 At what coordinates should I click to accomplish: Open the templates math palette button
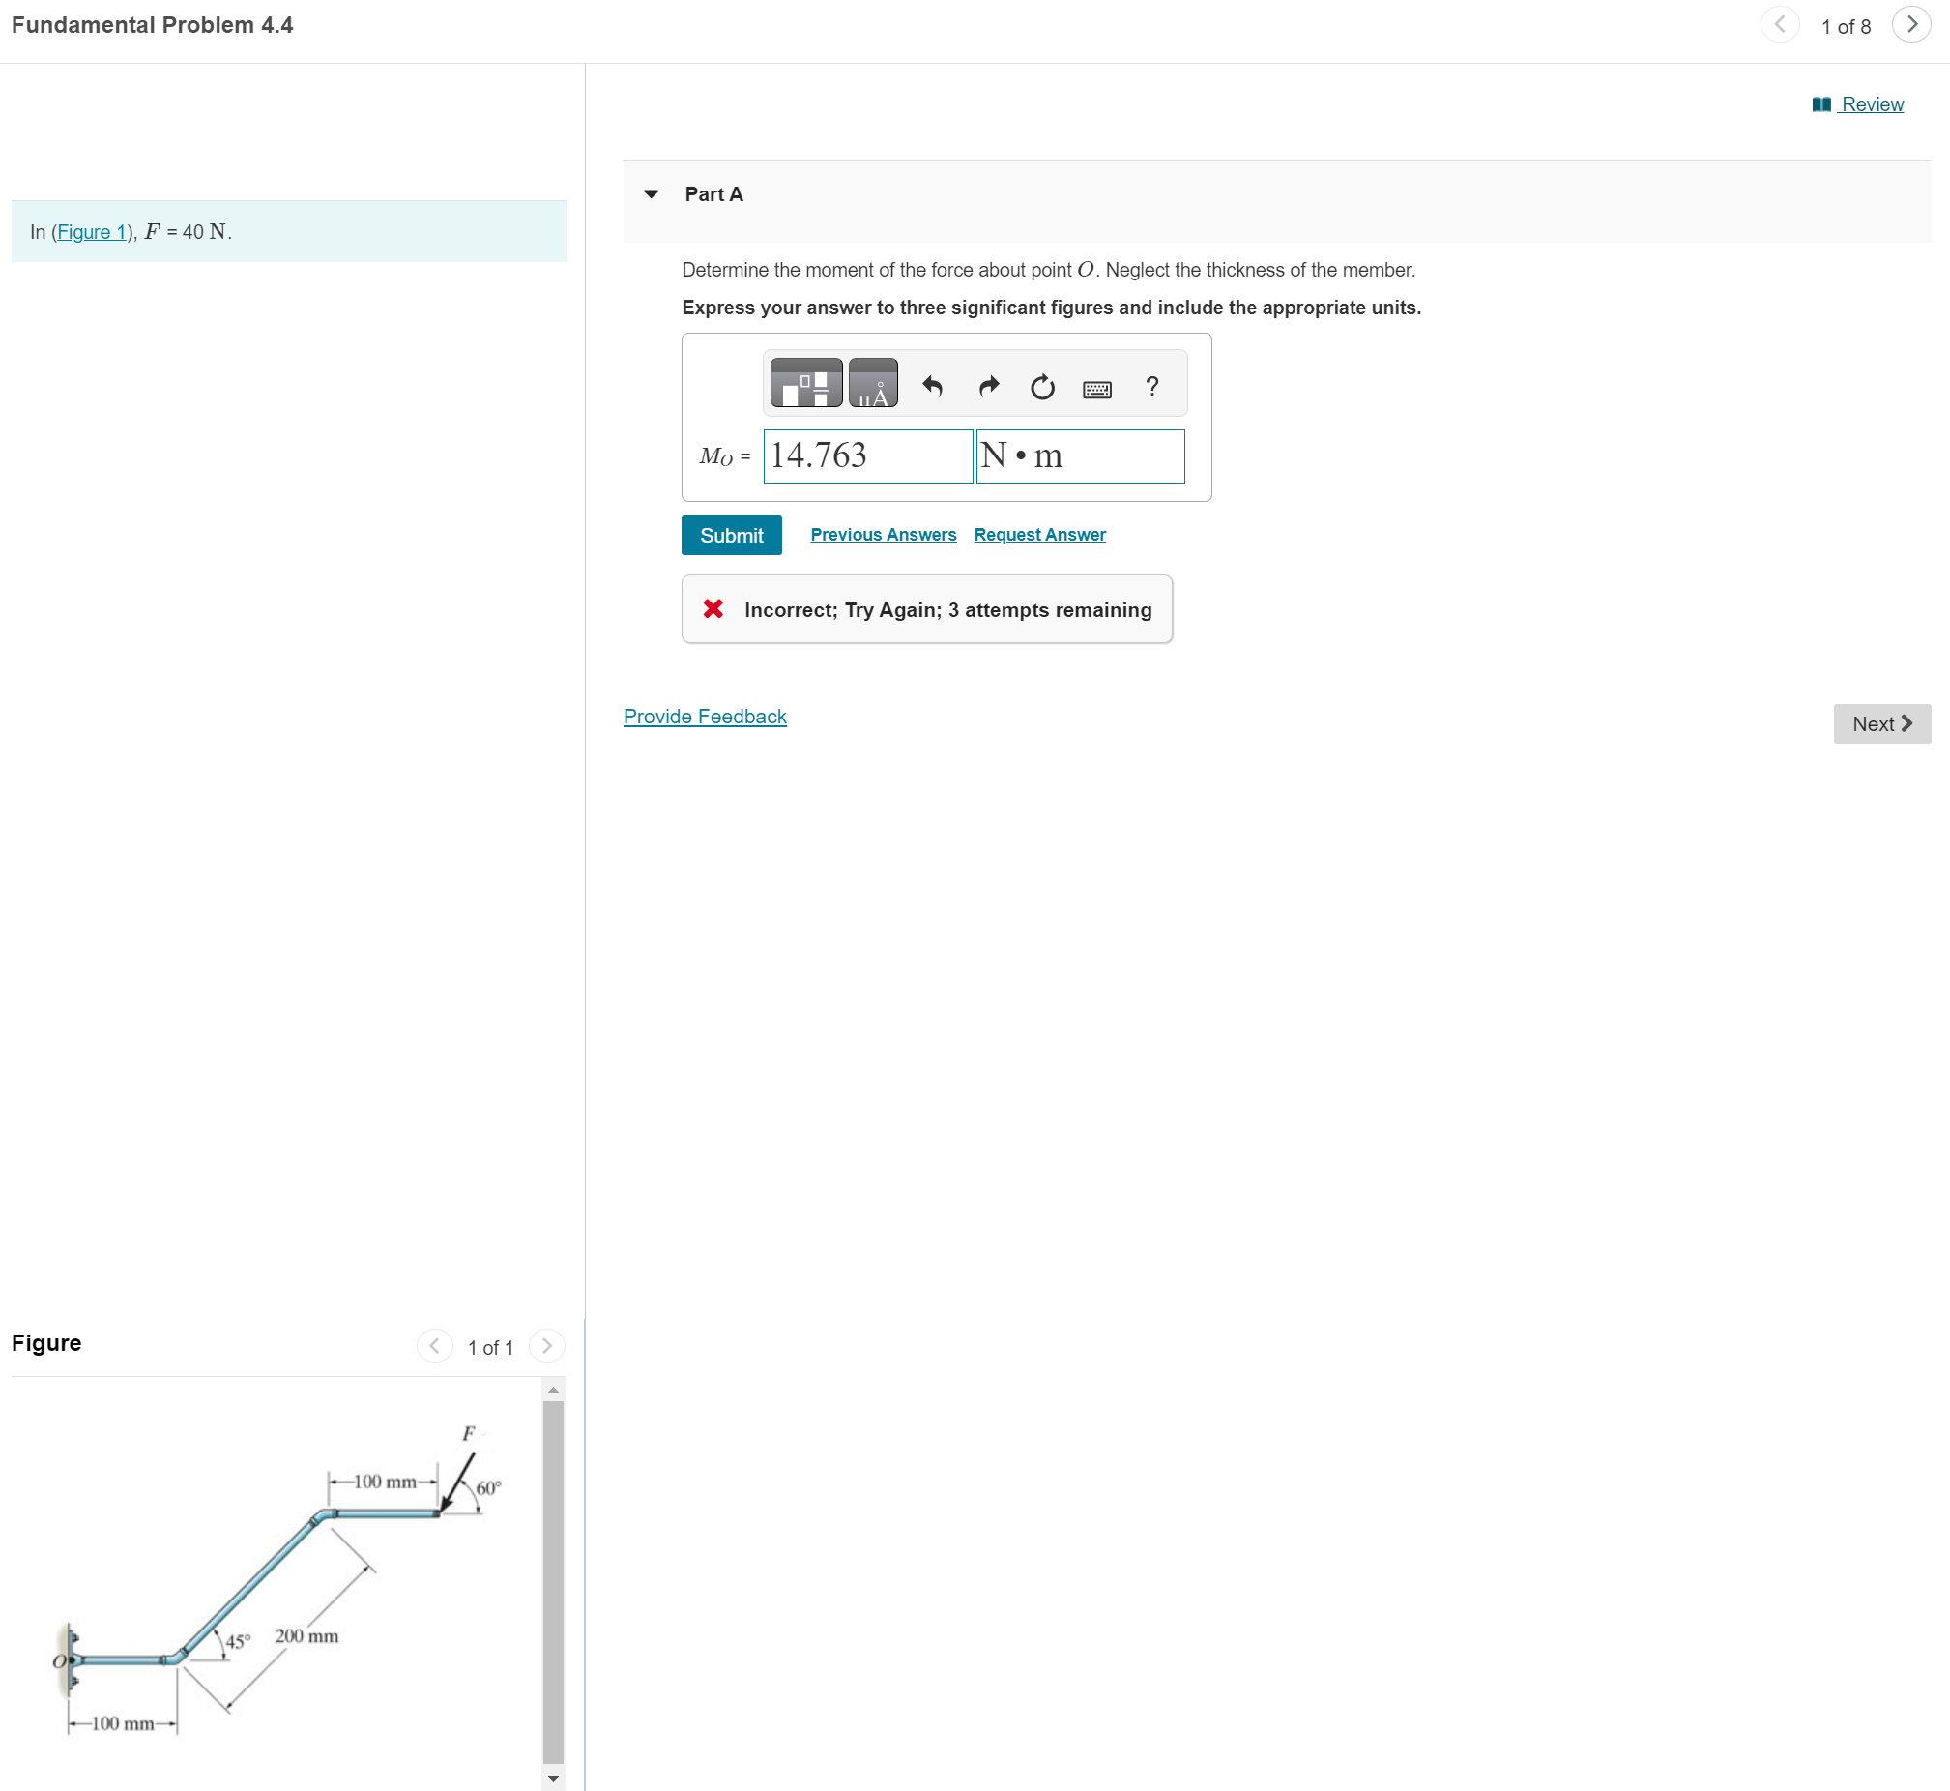pyautogui.click(x=805, y=383)
